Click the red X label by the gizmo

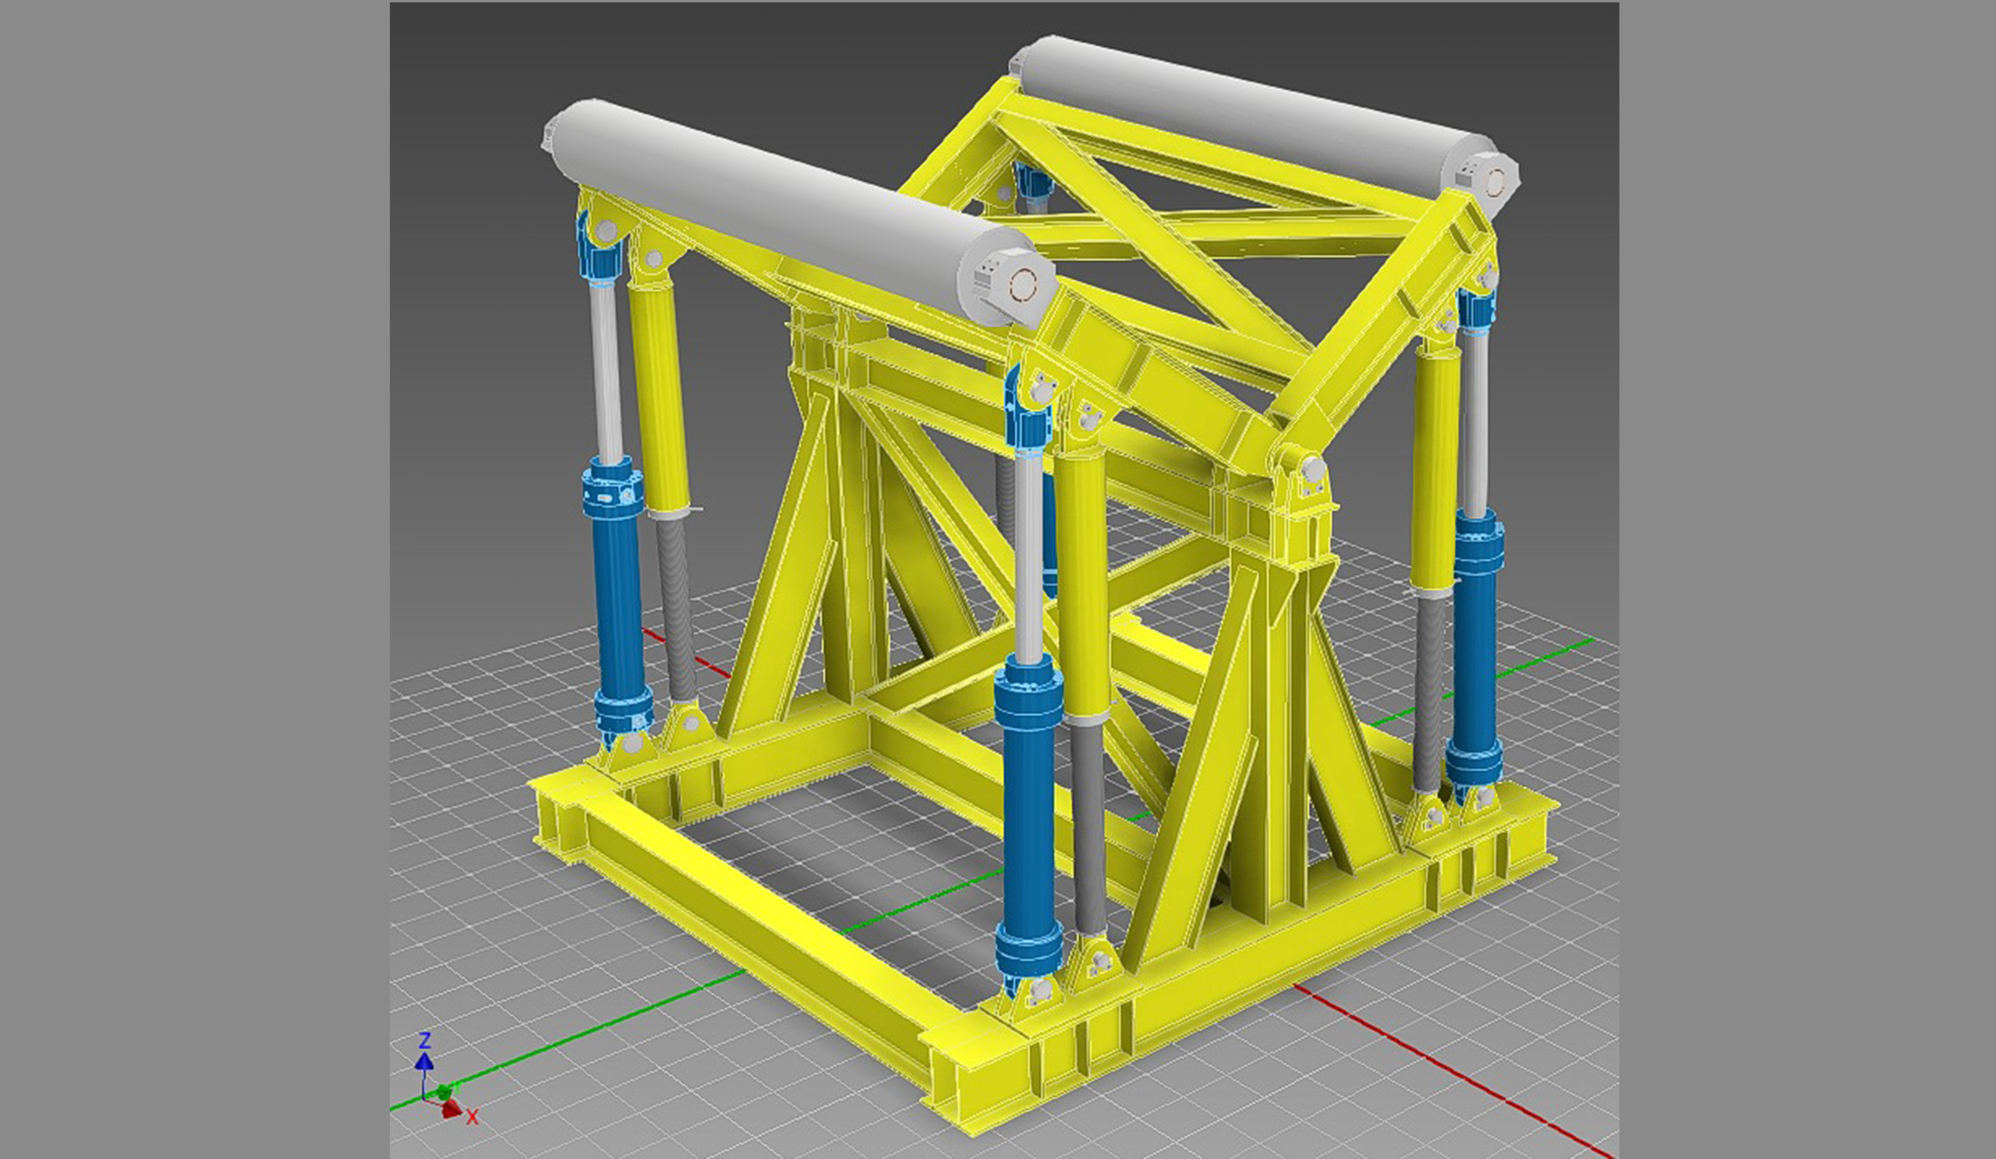pos(472,1118)
